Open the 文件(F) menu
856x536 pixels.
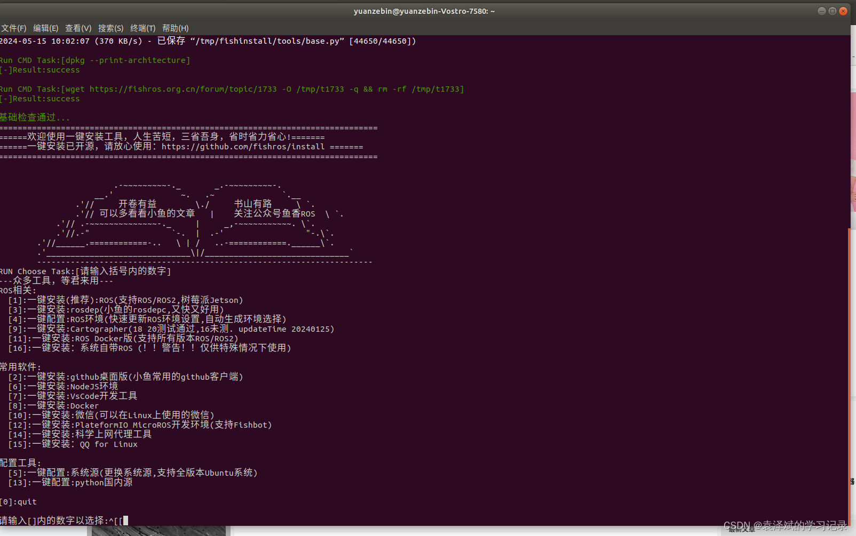[x=13, y=28]
